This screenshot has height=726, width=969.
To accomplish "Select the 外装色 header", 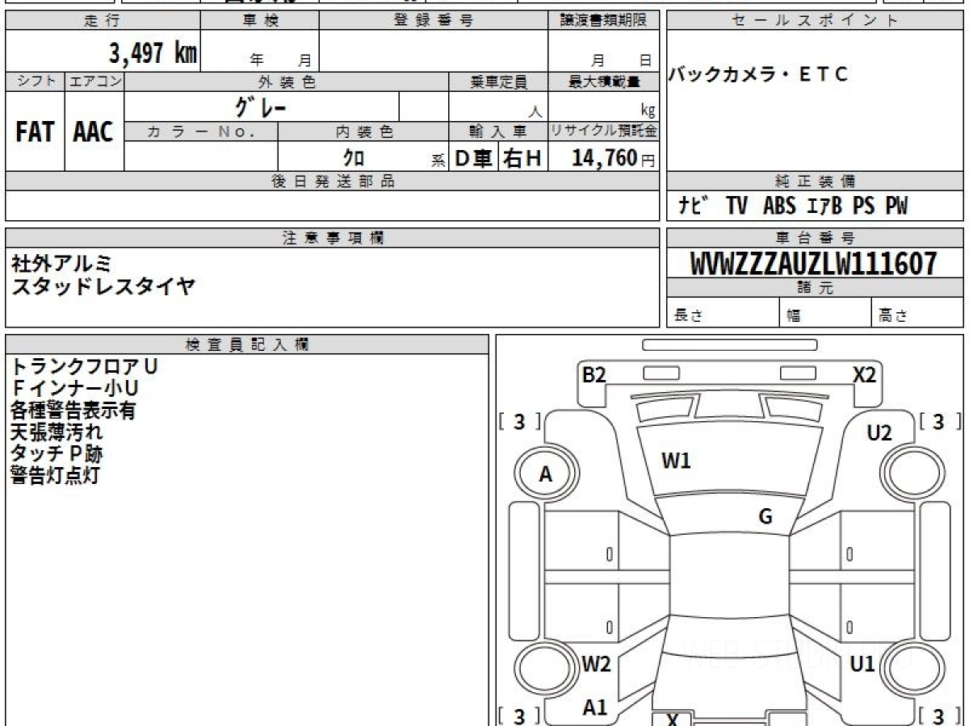I will click(x=287, y=81).
